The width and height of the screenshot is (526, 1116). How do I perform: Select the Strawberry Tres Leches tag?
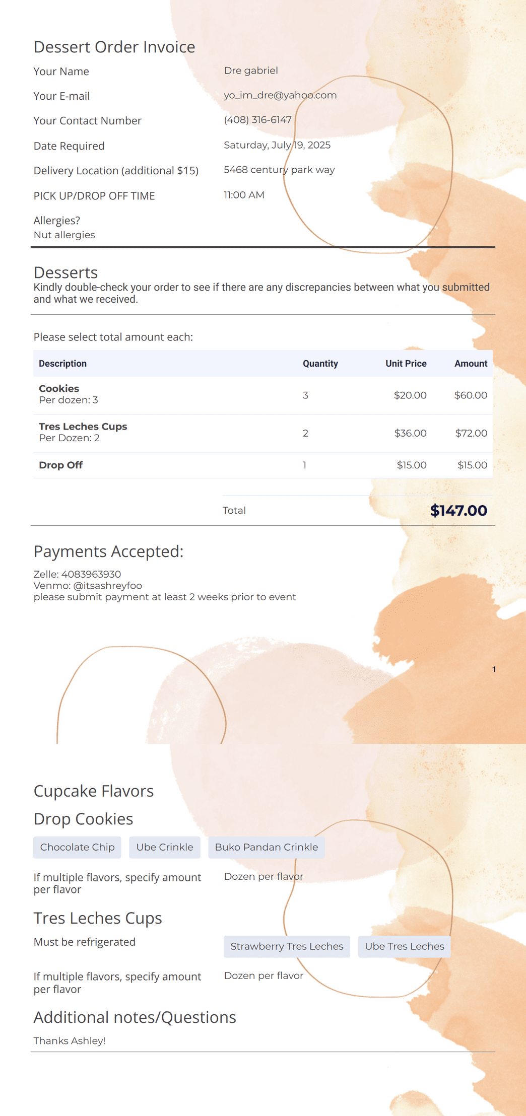(287, 946)
